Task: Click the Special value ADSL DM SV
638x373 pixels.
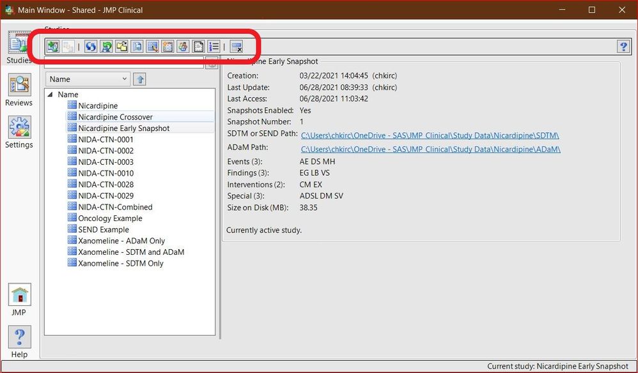Action: click(x=322, y=196)
